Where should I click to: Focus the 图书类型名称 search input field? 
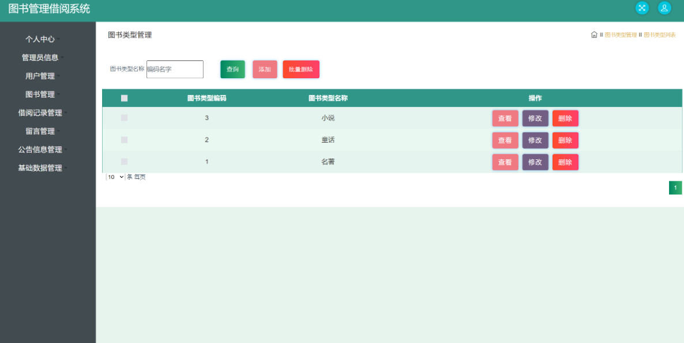[x=175, y=69]
